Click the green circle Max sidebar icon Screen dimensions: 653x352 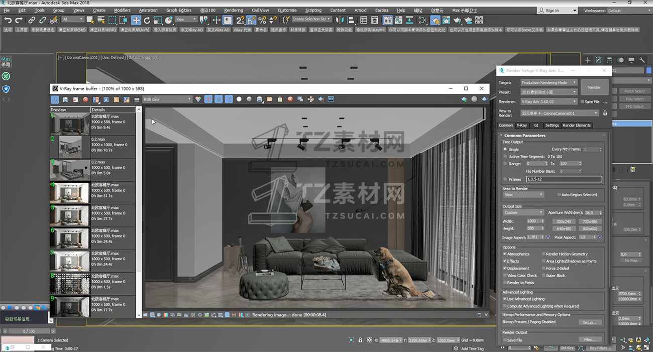click(x=6, y=76)
